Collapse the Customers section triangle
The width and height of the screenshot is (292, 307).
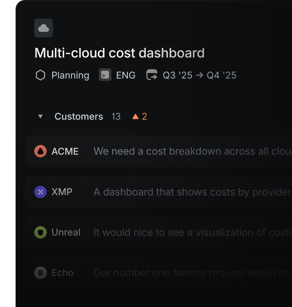[40, 117]
